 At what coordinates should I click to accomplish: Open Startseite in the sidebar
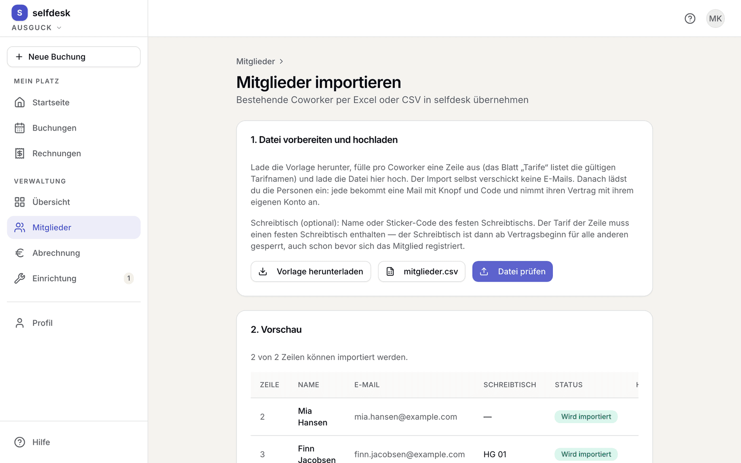coord(74,103)
